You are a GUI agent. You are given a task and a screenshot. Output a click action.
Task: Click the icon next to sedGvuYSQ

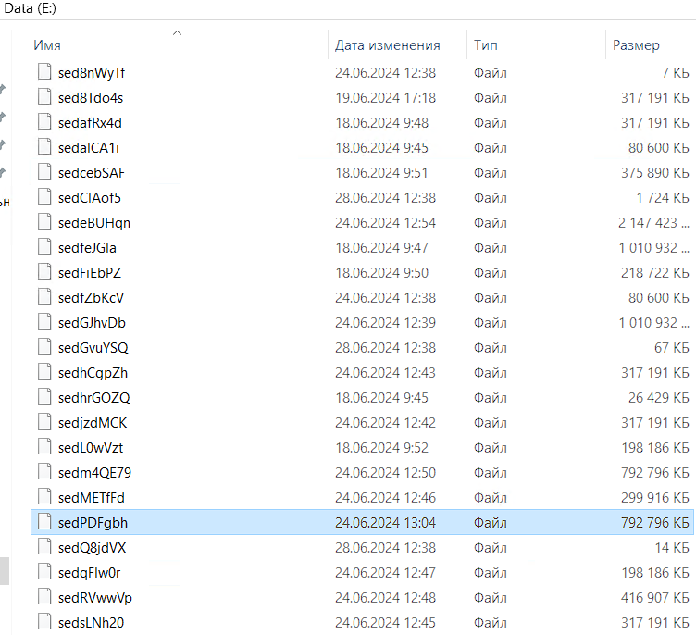click(x=43, y=347)
